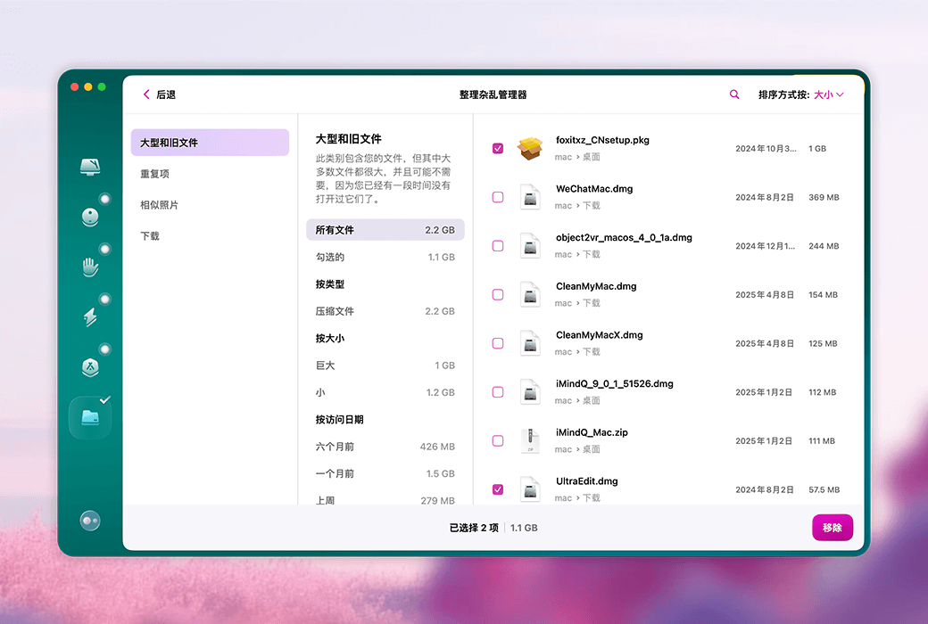
Task: Select the My Clutter folder sidebar icon
Action: pos(90,417)
